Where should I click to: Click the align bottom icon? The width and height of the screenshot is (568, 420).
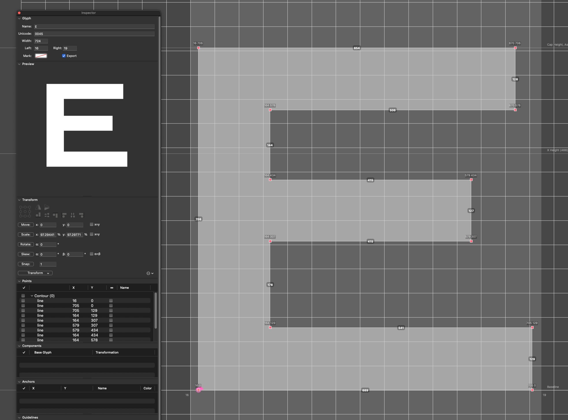click(x=38, y=215)
